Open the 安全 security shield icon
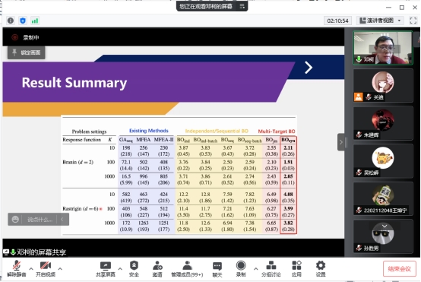Image resolution: width=421 pixels, height=282 pixels. 134,268
